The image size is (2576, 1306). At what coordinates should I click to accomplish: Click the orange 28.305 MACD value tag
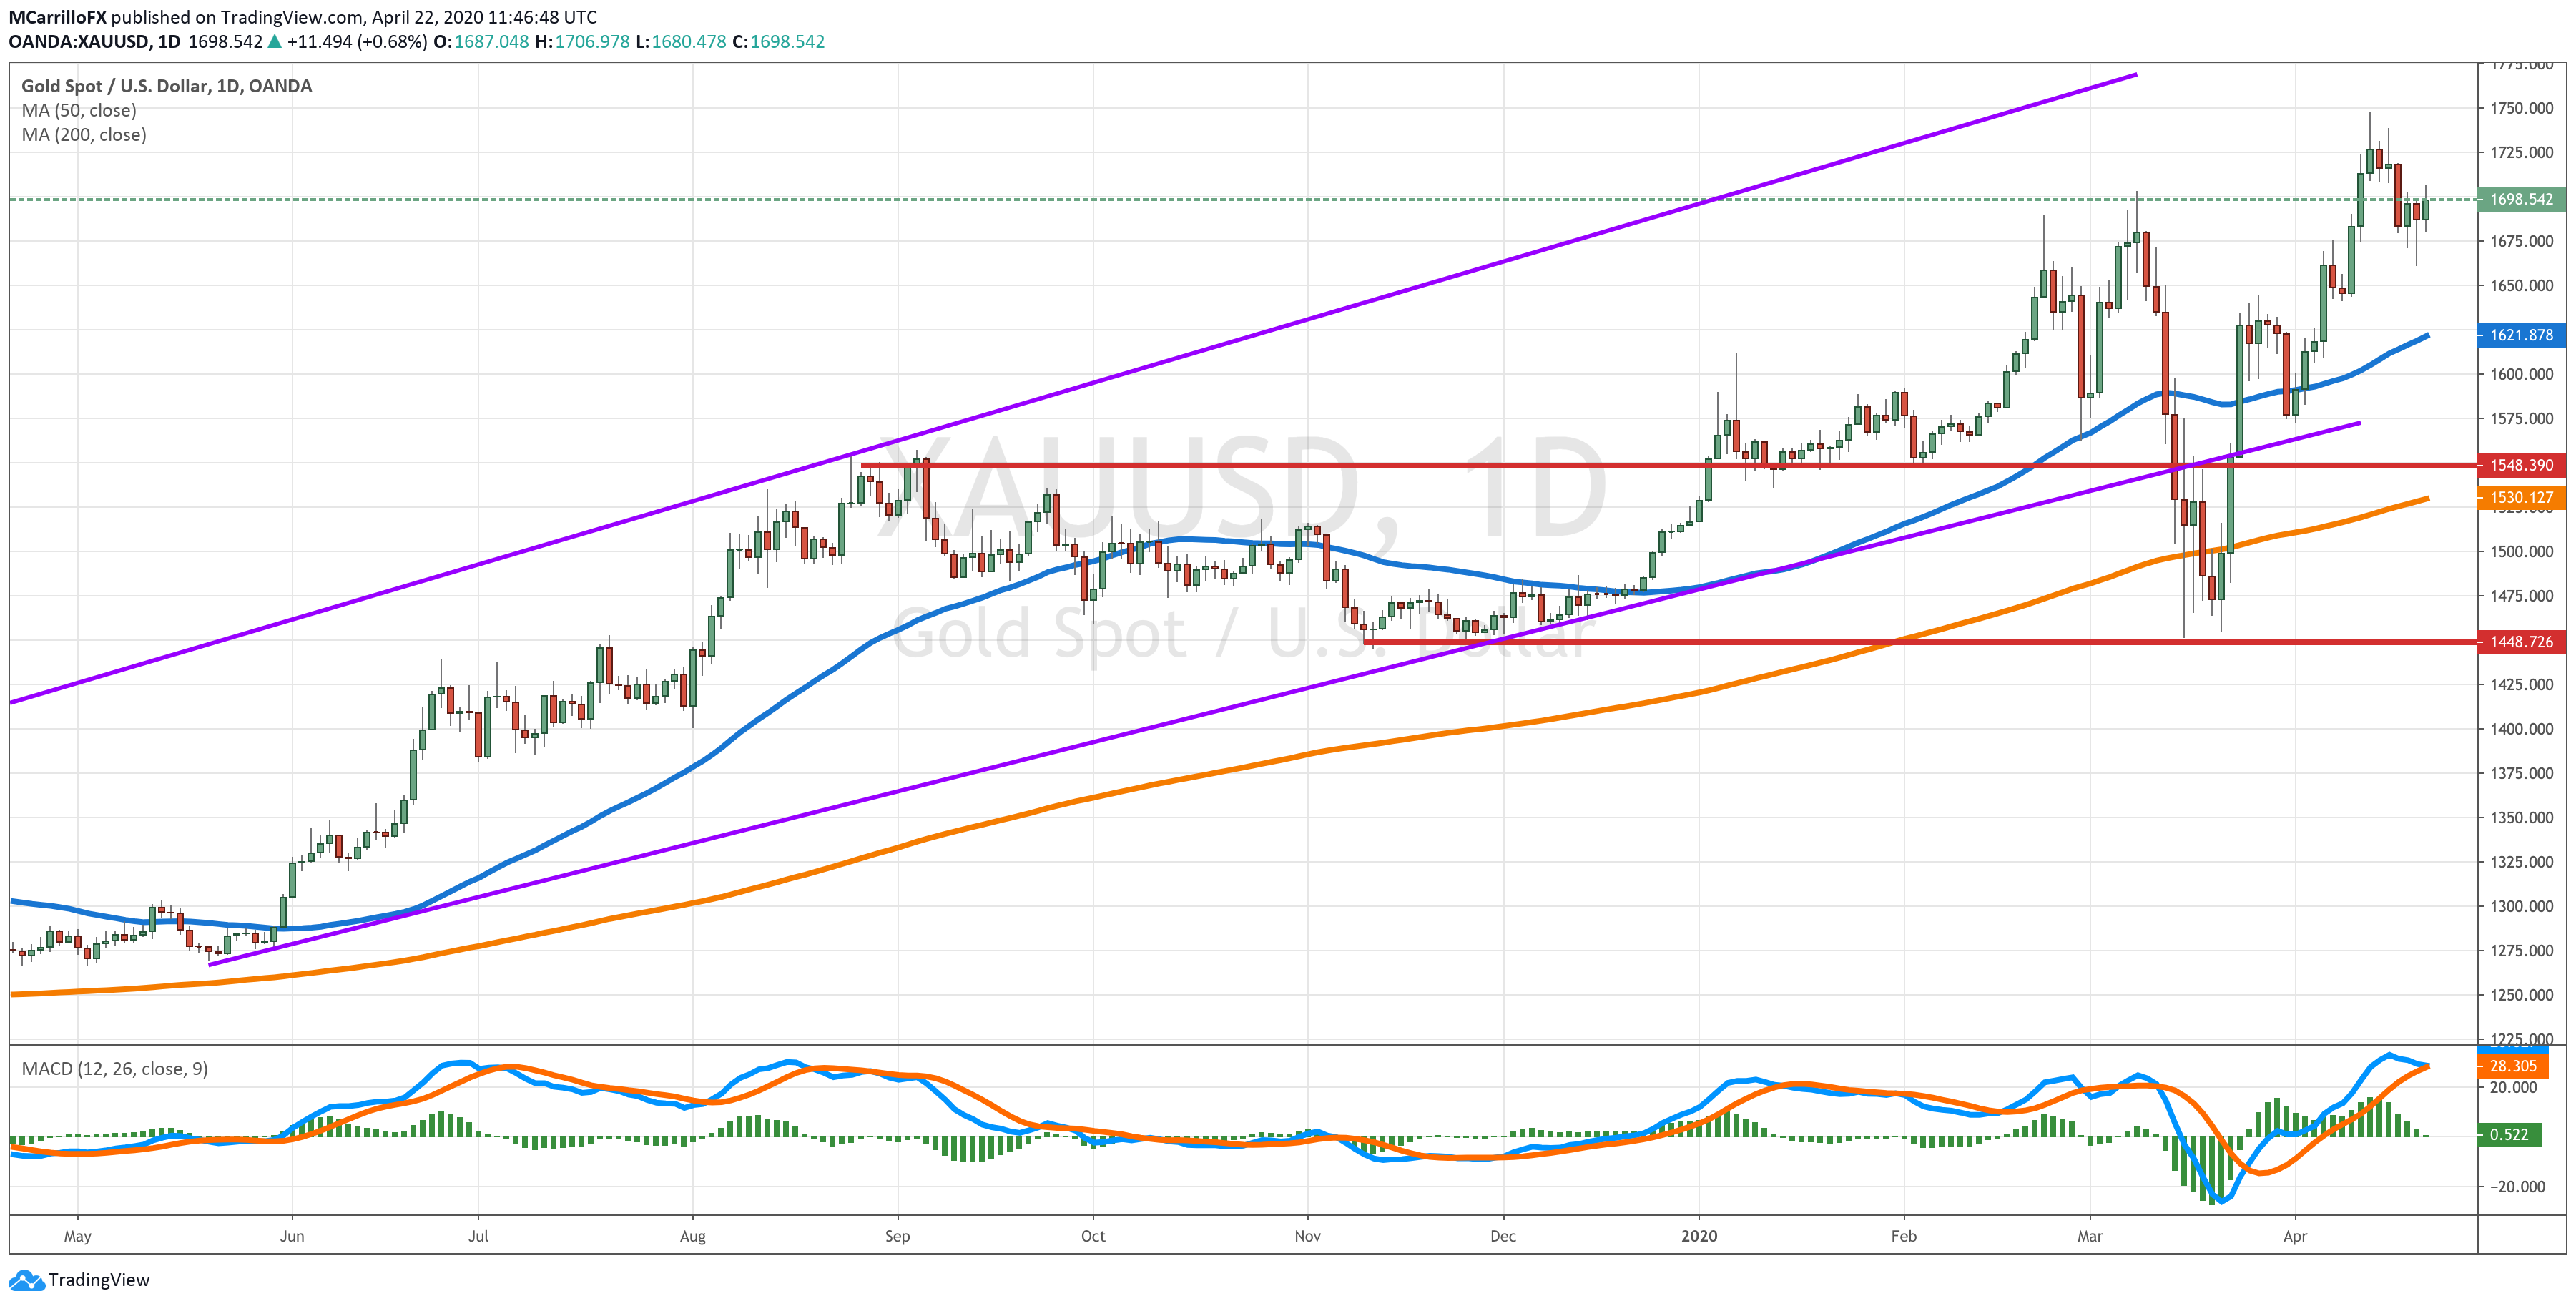tap(2513, 1066)
